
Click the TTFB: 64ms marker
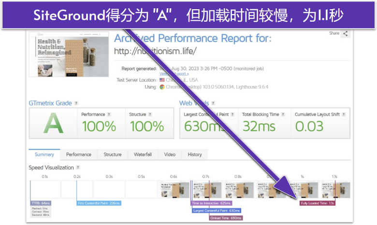coord(41,203)
